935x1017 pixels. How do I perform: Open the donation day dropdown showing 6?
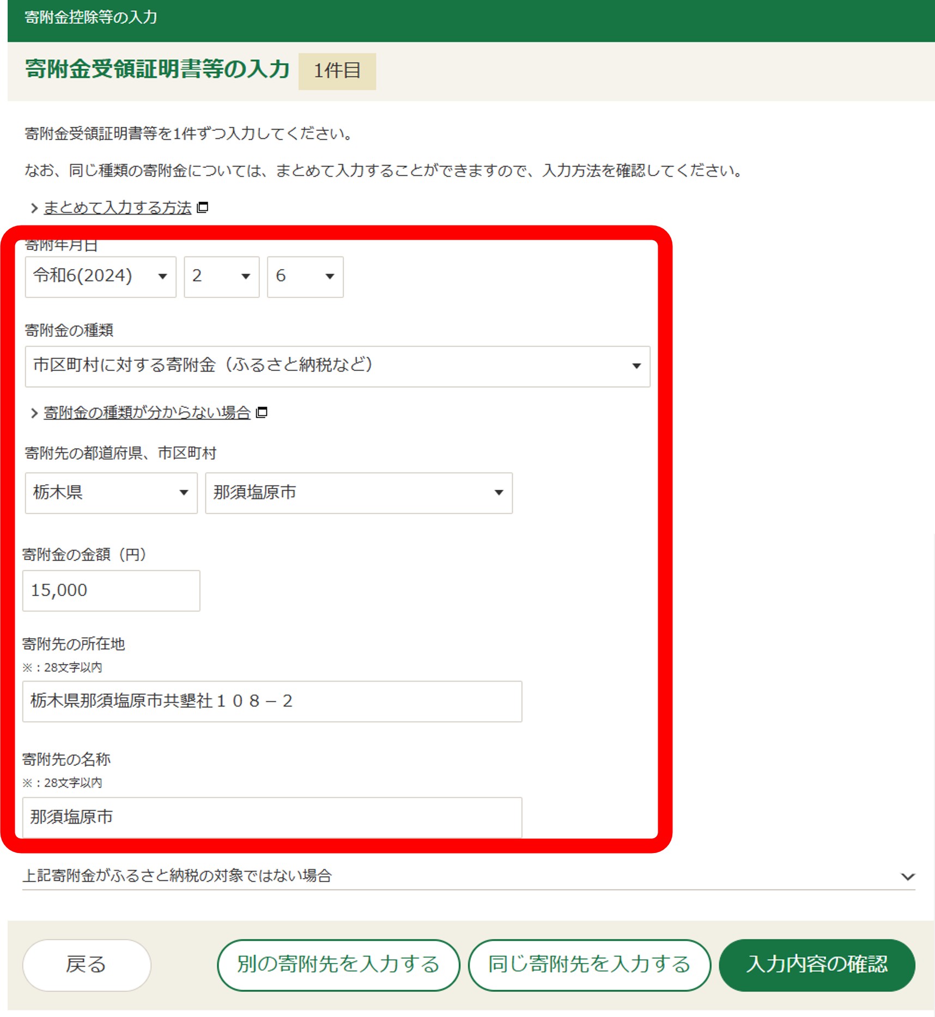coord(305,277)
